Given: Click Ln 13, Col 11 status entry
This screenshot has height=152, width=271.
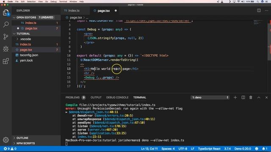Looking at the screenshot, I should [x=149, y=149].
